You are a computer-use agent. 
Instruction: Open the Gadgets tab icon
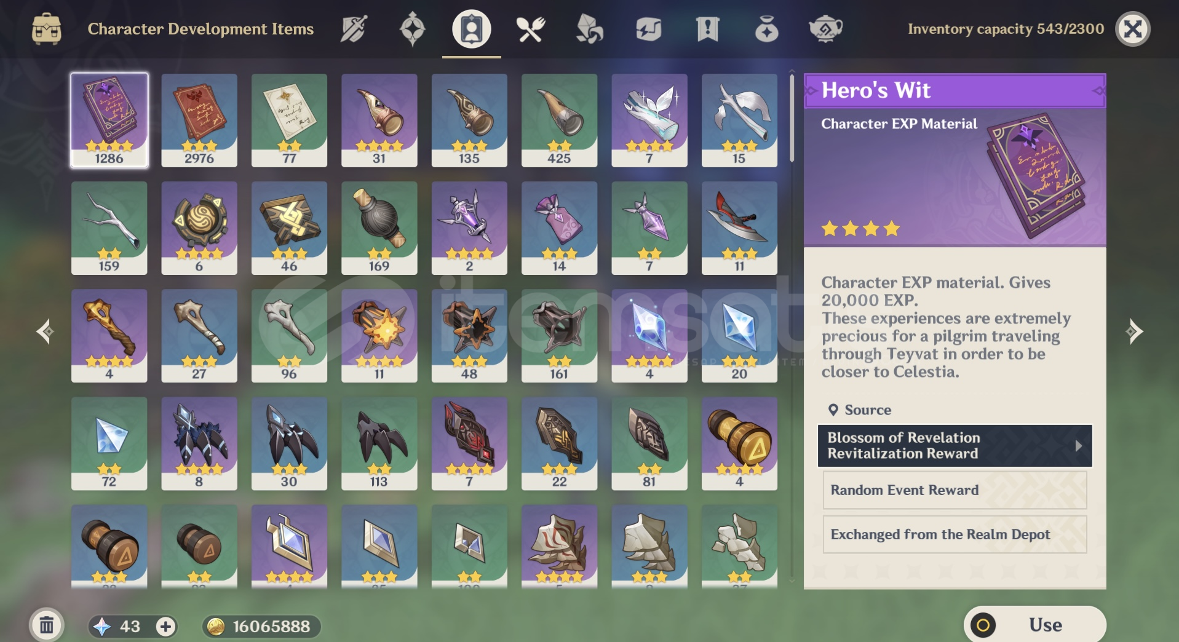tap(648, 29)
